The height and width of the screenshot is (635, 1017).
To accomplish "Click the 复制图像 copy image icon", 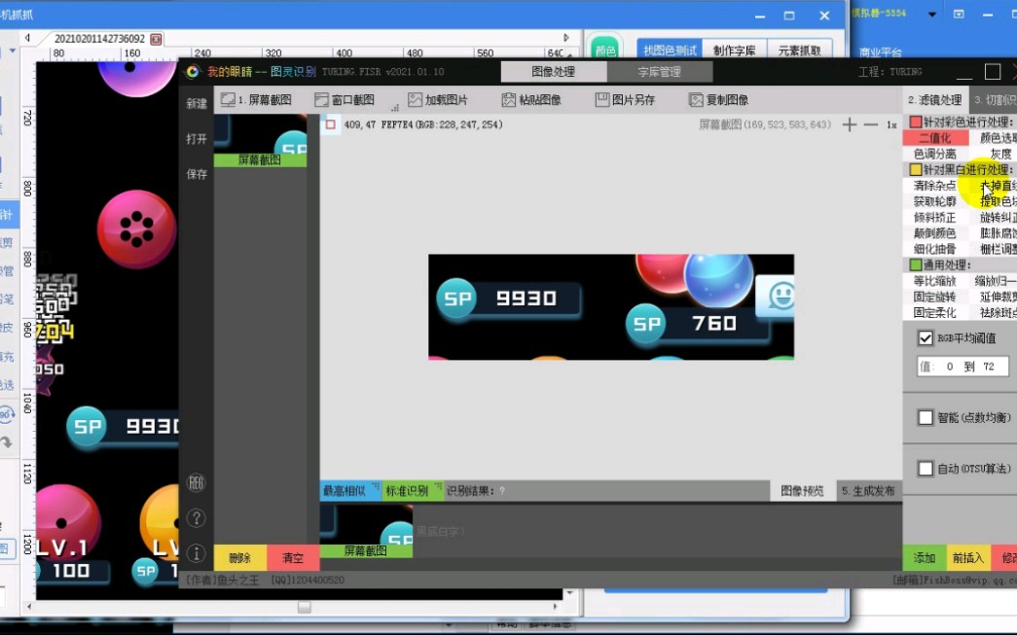I will pyautogui.click(x=696, y=100).
